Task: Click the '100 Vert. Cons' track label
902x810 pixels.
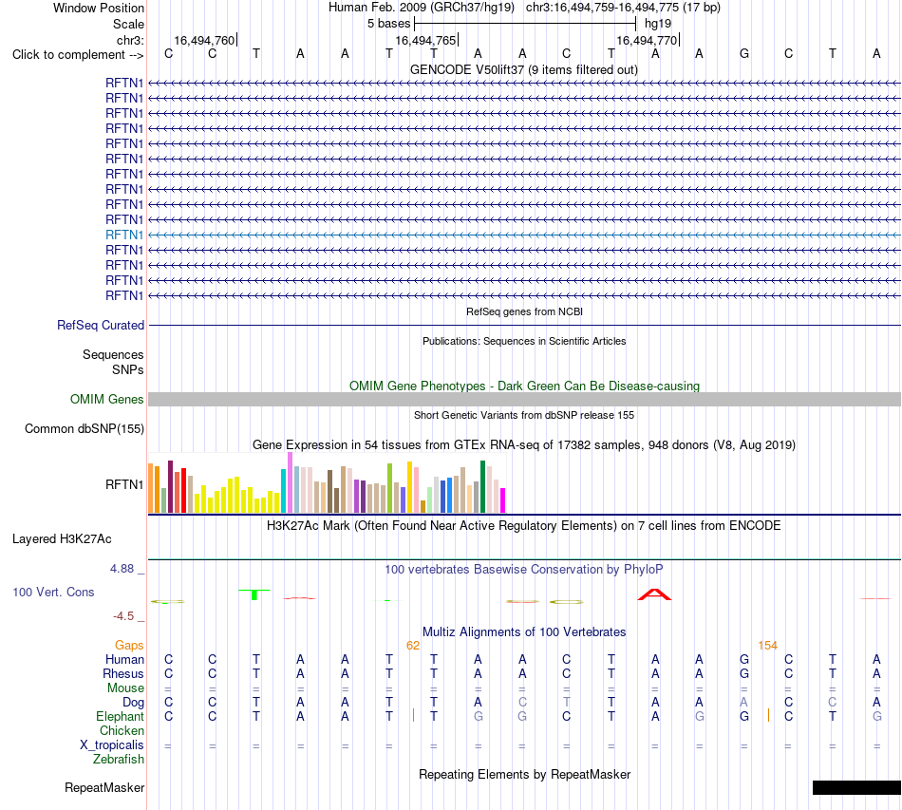Action: click(x=53, y=592)
